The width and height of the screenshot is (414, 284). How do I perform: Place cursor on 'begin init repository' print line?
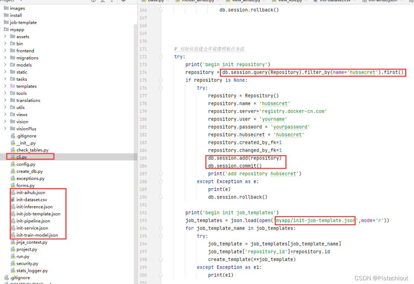pyautogui.click(x=227, y=64)
